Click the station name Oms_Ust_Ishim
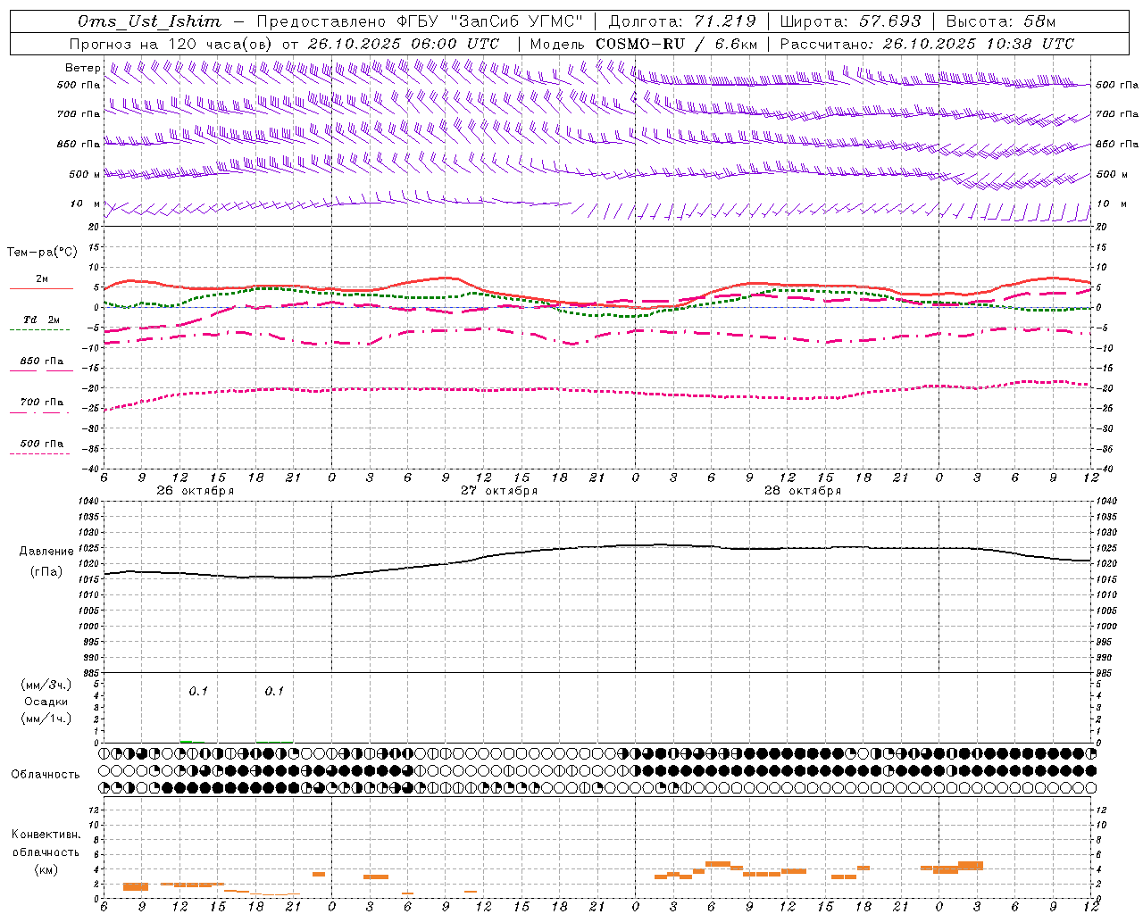The image size is (1143, 914). 149,21
